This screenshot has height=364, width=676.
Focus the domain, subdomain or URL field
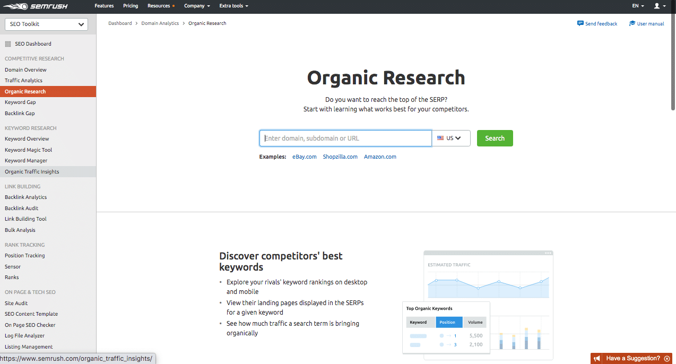point(345,138)
